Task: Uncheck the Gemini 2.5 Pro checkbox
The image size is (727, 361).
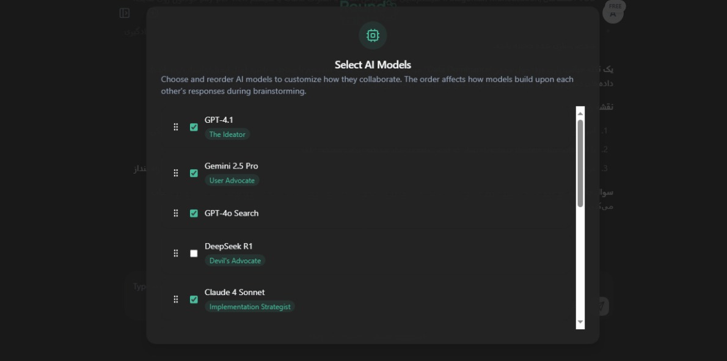Action: (194, 173)
